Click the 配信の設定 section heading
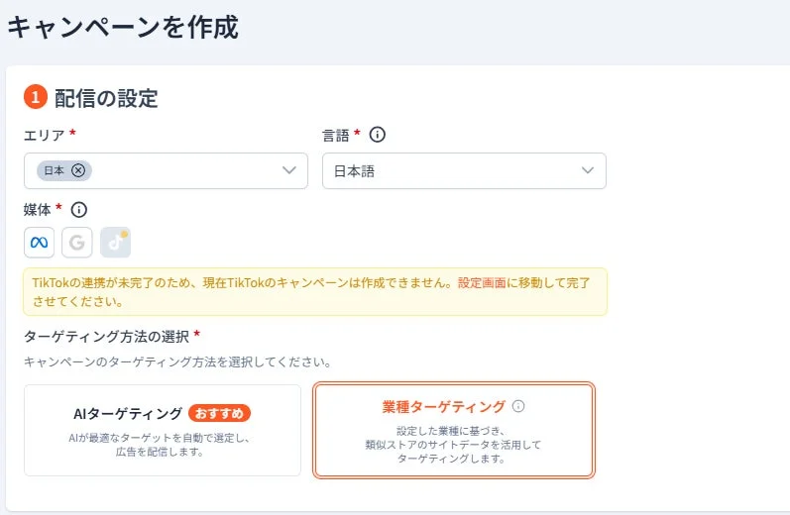This screenshot has height=515, width=790. pos(106,98)
